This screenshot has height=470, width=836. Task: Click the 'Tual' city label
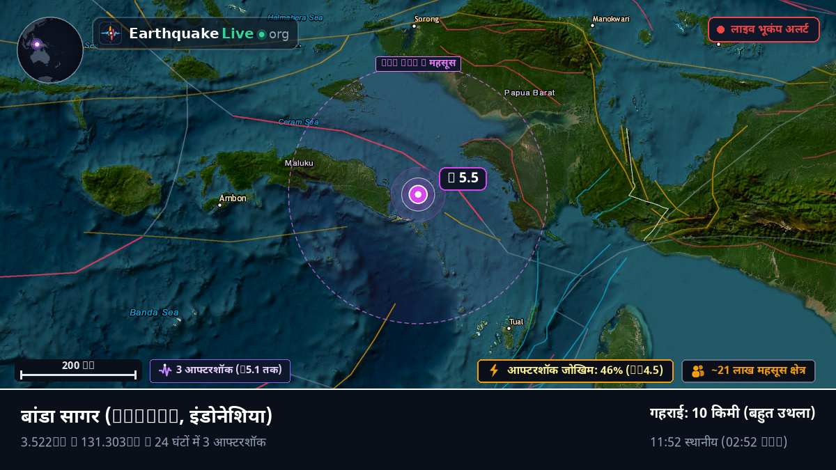point(516,322)
